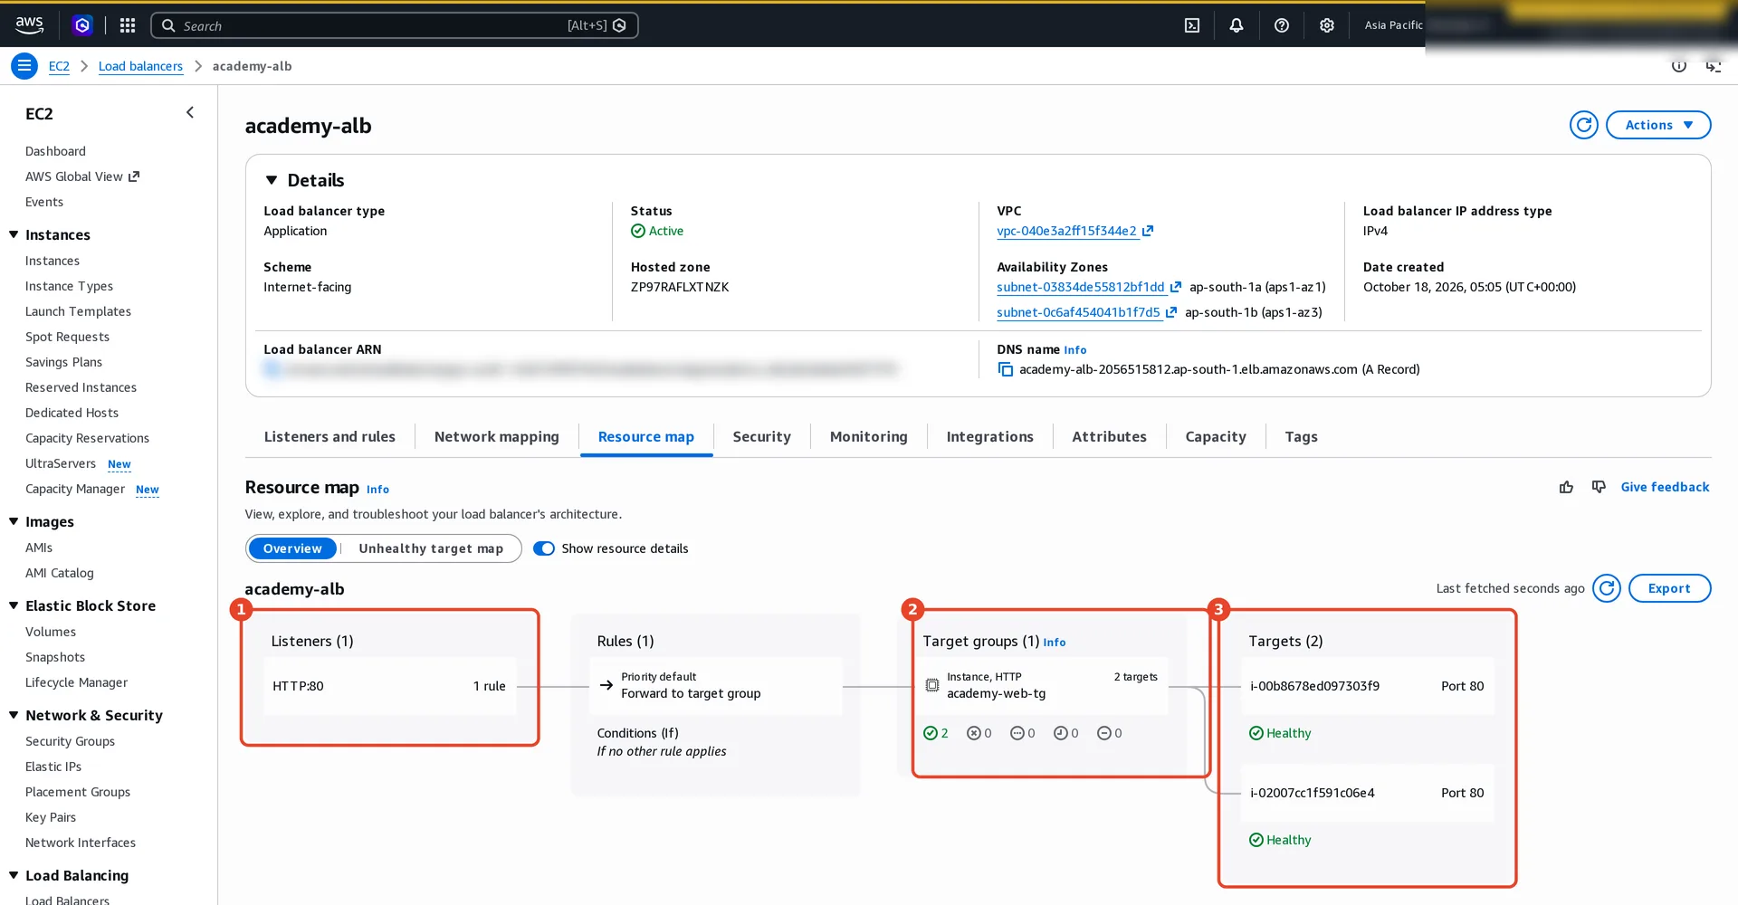Focus the top Search field
The image size is (1738, 905).
point(395,25)
